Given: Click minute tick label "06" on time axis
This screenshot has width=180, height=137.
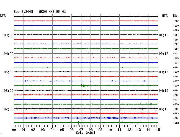Looking at the screenshot, I should (x=71, y=130).
